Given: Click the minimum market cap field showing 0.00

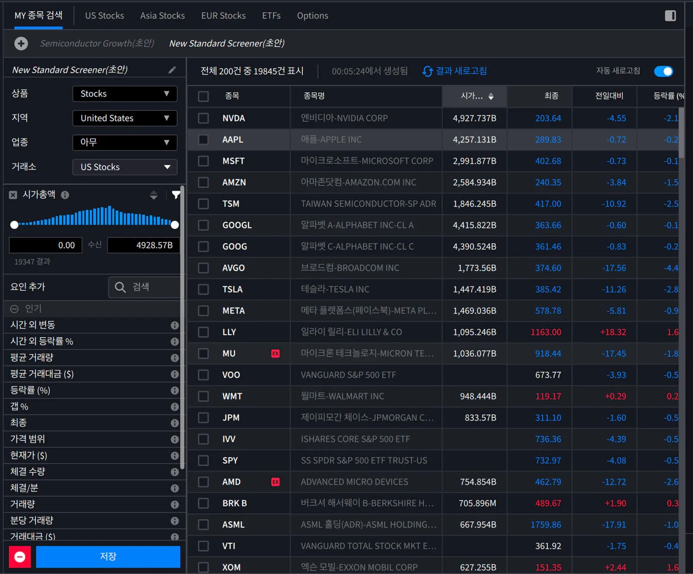Looking at the screenshot, I should click(x=46, y=245).
